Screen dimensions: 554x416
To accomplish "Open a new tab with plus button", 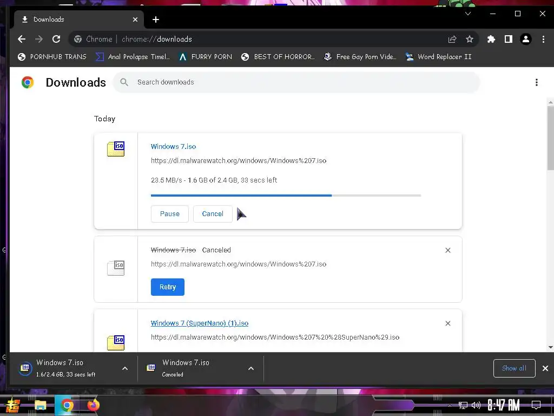I will 156,19.
